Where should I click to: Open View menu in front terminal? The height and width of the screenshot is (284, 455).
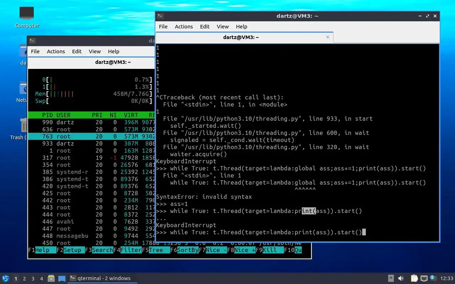click(x=223, y=27)
